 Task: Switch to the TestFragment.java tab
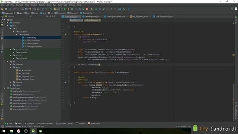92,16
